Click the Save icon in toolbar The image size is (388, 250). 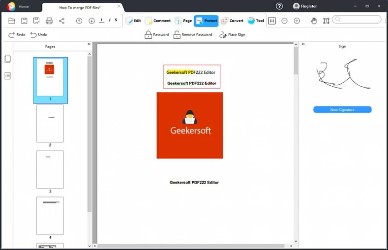[24, 21]
